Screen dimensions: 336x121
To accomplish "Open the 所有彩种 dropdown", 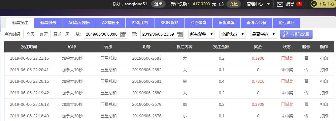I will click(x=201, y=34).
